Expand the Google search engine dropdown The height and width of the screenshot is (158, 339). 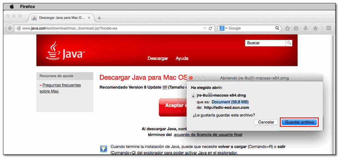(223, 28)
